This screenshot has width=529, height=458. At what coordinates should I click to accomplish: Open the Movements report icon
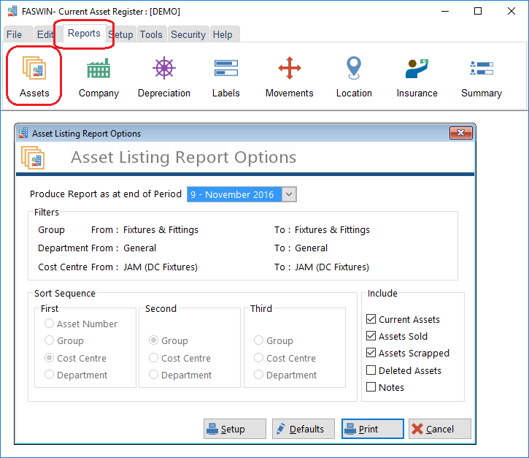point(290,77)
